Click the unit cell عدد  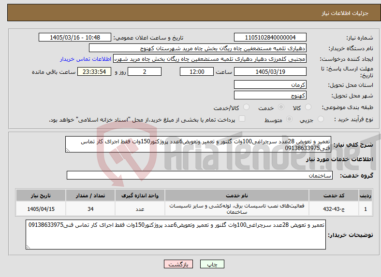click(x=140, y=209)
